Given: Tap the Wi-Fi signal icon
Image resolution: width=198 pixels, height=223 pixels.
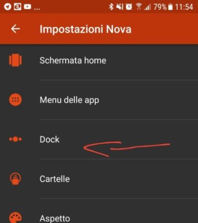Looking at the screenshot, I should click(x=139, y=7).
